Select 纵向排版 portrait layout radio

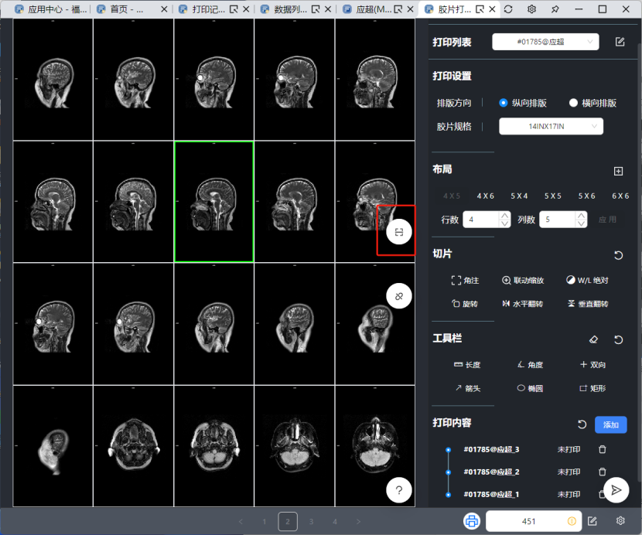pos(504,103)
